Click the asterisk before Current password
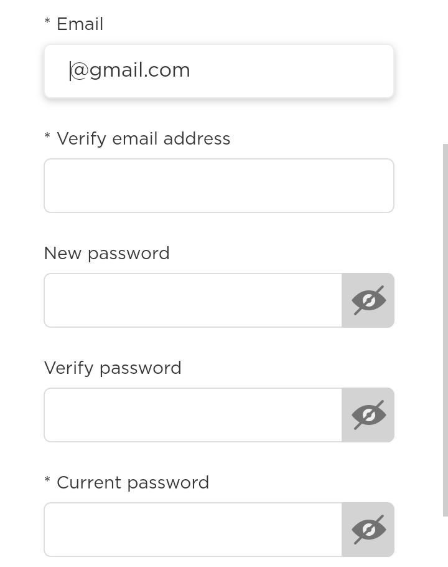The image size is (448, 567). pyautogui.click(x=47, y=480)
